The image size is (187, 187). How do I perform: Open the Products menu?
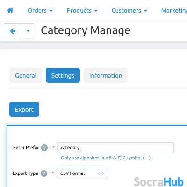click(82, 11)
